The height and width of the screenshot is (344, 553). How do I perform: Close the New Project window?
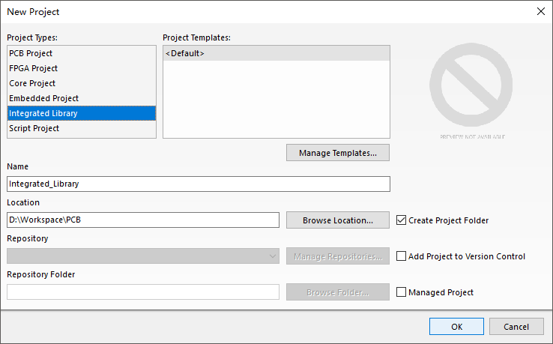point(540,11)
